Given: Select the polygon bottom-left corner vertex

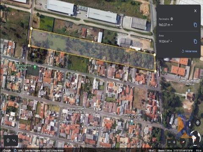Looking at the screenshot, I should click(29, 46).
